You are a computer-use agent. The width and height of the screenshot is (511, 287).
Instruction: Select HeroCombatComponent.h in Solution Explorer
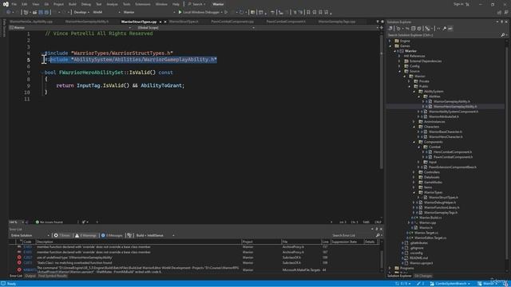pyautogui.click(x=453, y=152)
